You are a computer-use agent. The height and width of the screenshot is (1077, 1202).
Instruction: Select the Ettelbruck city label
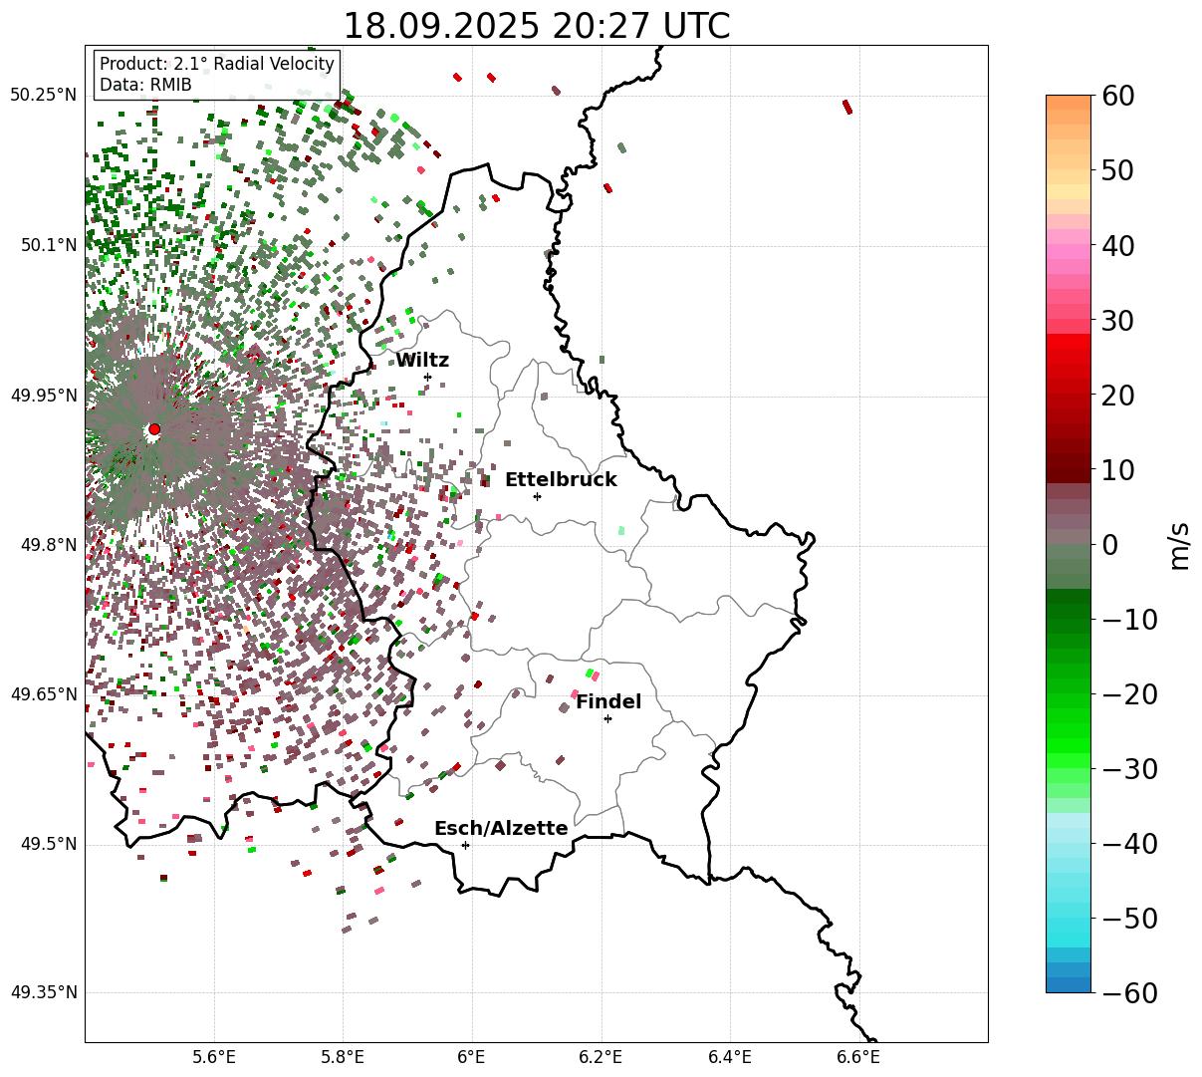561,480
